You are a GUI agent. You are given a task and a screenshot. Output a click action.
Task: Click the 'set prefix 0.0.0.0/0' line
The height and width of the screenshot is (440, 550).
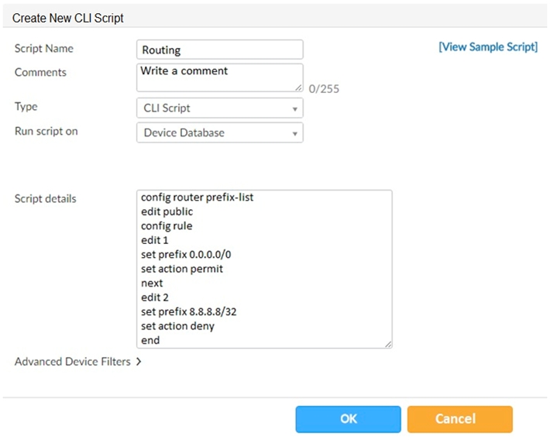pyautogui.click(x=184, y=255)
